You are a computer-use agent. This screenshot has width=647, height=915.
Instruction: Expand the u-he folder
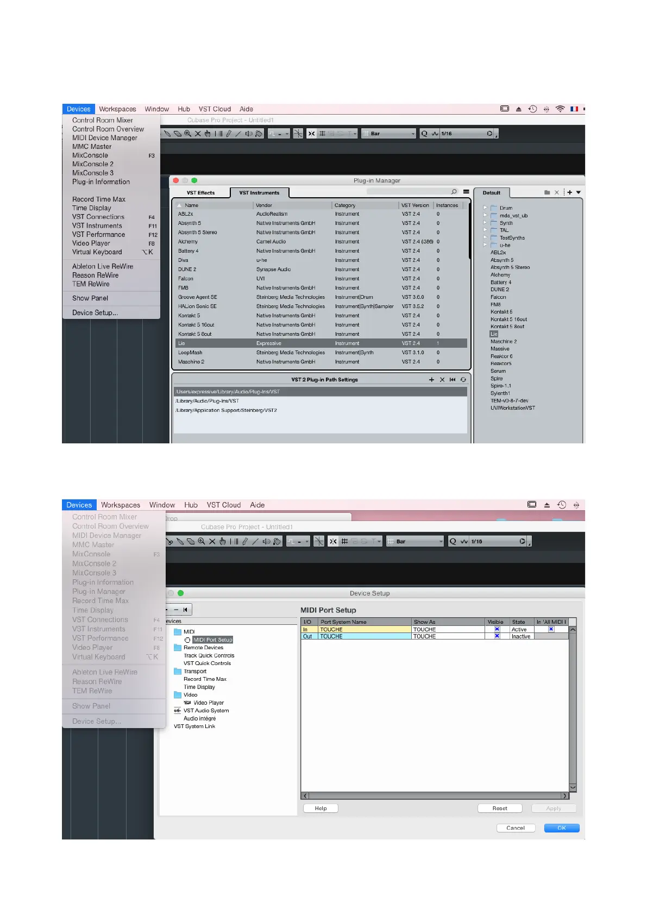pos(485,245)
